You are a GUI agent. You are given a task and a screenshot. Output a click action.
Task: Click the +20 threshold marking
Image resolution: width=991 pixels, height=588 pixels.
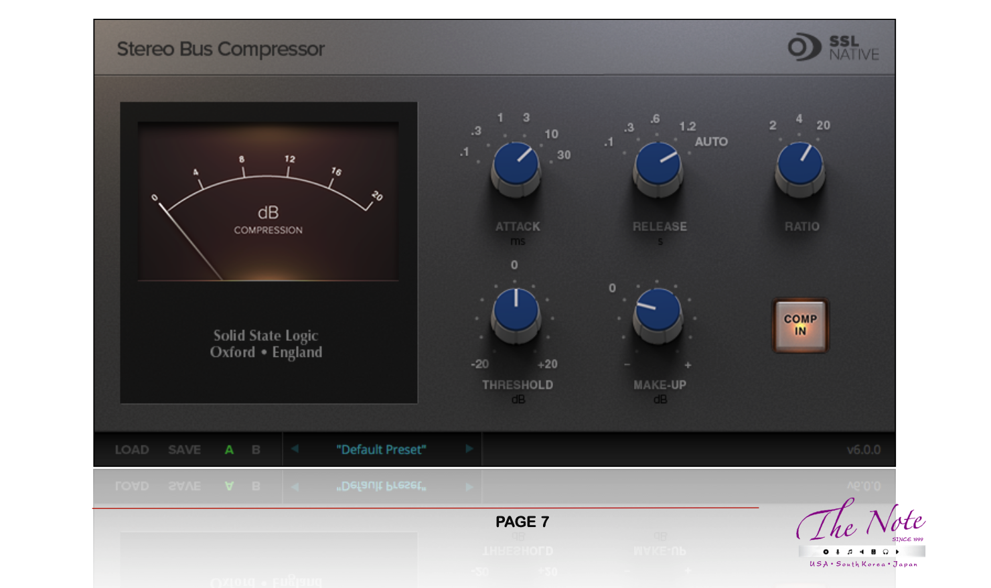pyautogui.click(x=547, y=364)
